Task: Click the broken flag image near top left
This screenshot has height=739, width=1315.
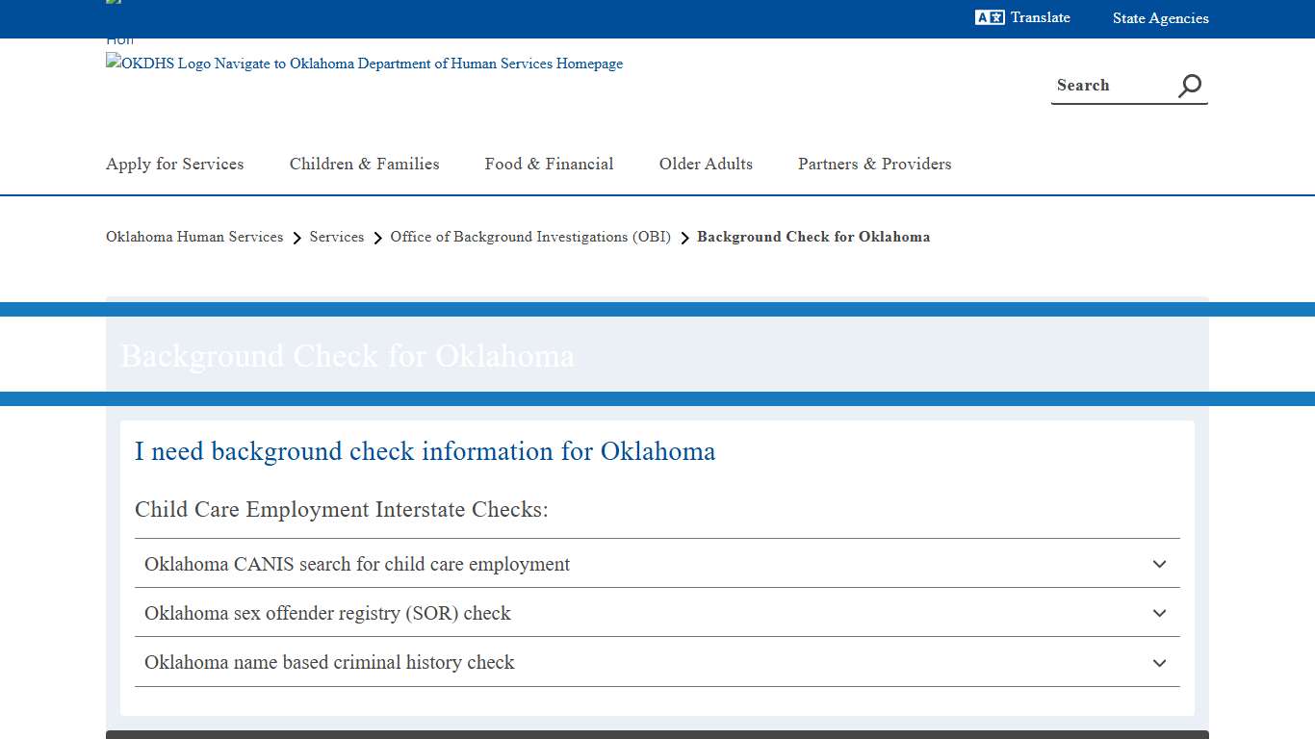Action: [113, 5]
